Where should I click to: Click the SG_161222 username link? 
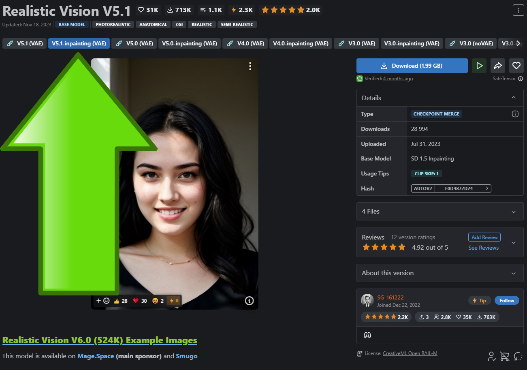[390, 297]
